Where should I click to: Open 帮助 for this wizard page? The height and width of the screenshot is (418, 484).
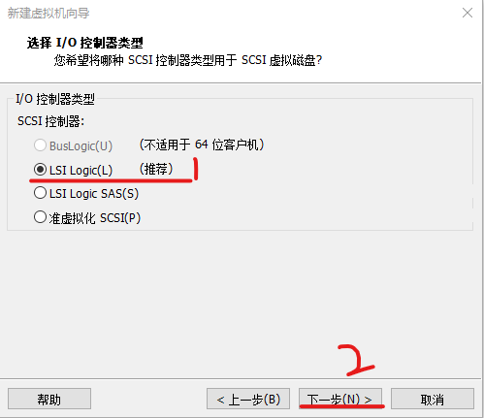[49, 400]
